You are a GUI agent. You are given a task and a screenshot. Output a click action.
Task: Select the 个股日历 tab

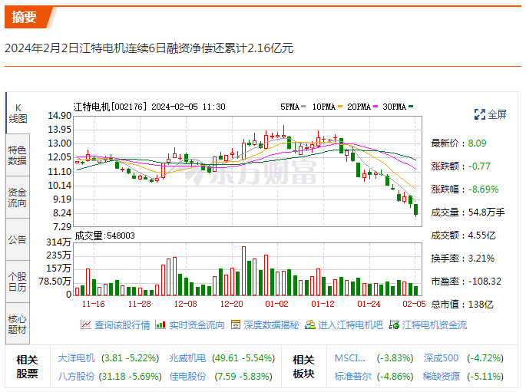18,282
